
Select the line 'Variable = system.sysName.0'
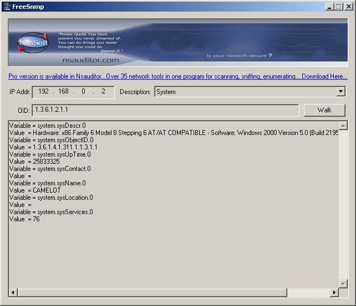pos(48,183)
